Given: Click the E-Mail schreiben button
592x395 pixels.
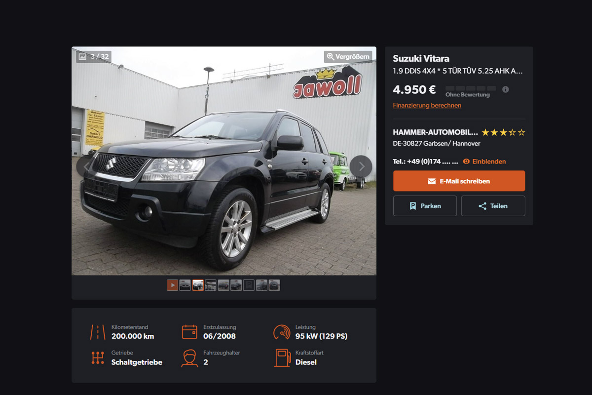Looking at the screenshot, I should click(x=459, y=181).
